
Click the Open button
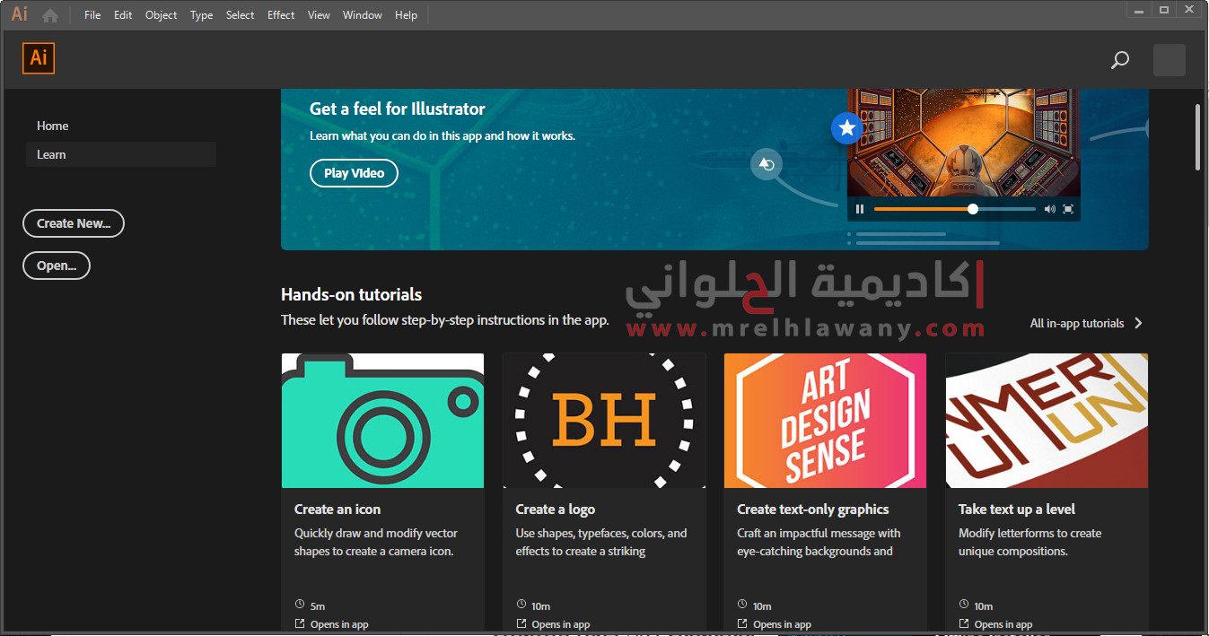point(57,266)
